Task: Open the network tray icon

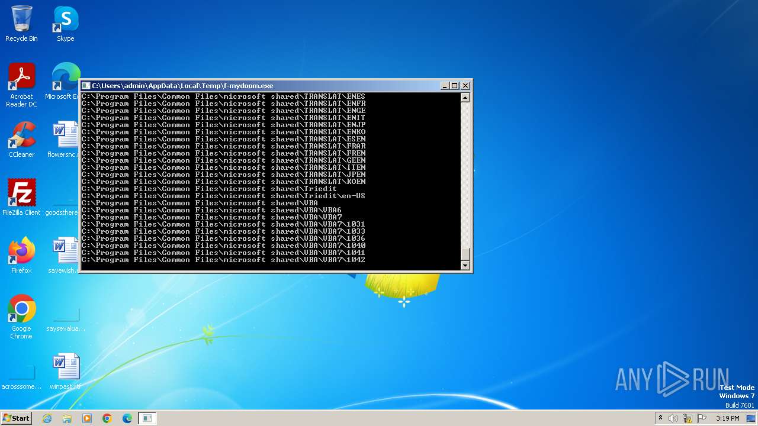Action: [688, 418]
